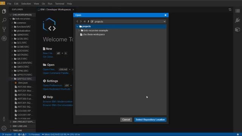Viewport: 242px width, 136px height.
Task: Click the Open Preferences link
Action: (53, 85)
